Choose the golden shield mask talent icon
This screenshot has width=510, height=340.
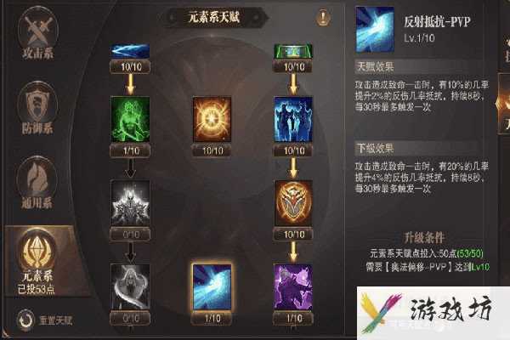pos(293,202)
